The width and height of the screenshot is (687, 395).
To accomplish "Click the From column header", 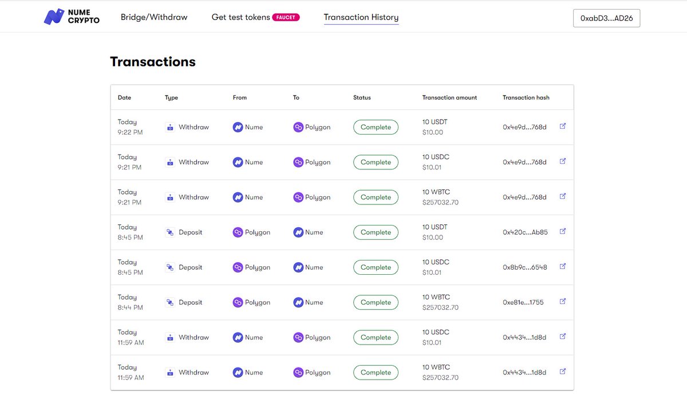I will pos(240,97).
